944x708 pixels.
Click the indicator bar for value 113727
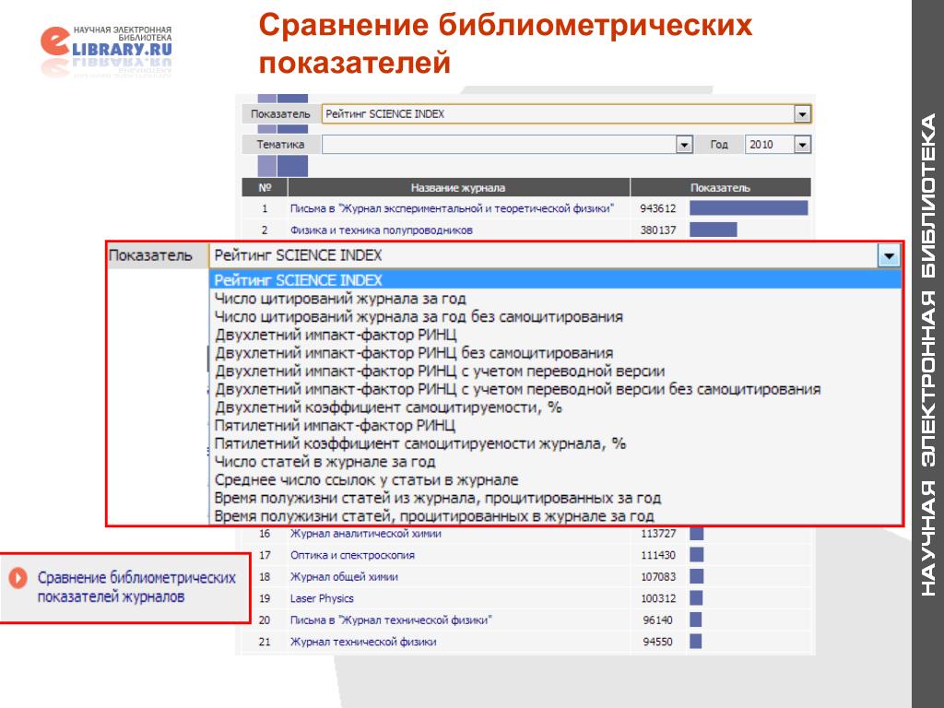tap(697, 534)
